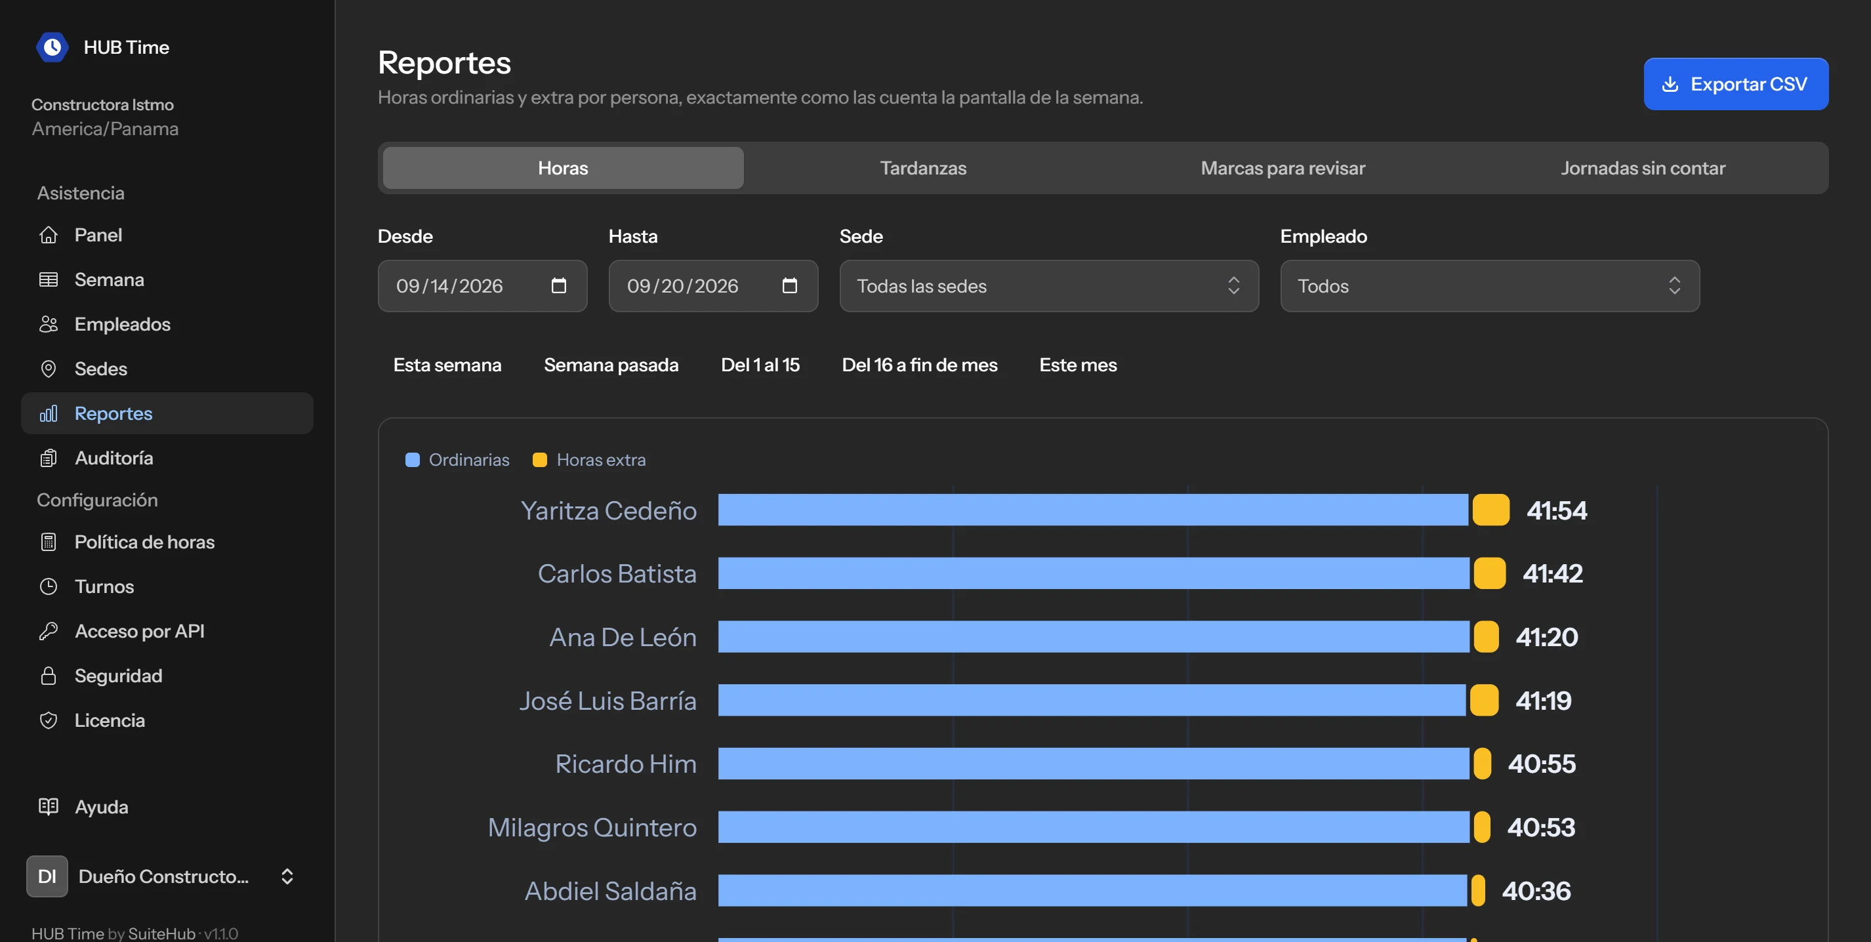Switch to Jornadas sin contar tab
1871x942 pixels.
click(1643, 168)
